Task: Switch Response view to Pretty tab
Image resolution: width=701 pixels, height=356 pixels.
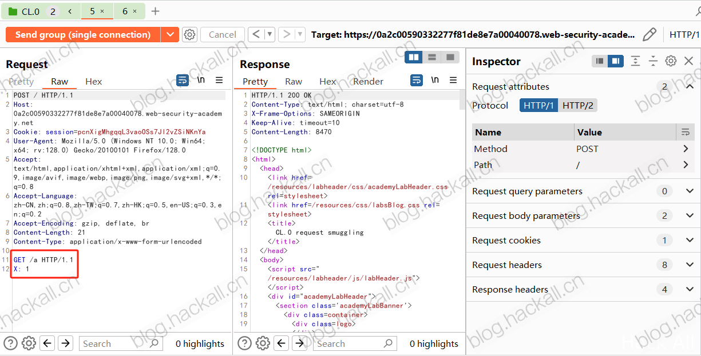Action: coord(255,81)
